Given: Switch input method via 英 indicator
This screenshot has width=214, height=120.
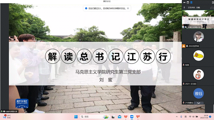Looking at the screenshot, I should click(x=186, y=117).
